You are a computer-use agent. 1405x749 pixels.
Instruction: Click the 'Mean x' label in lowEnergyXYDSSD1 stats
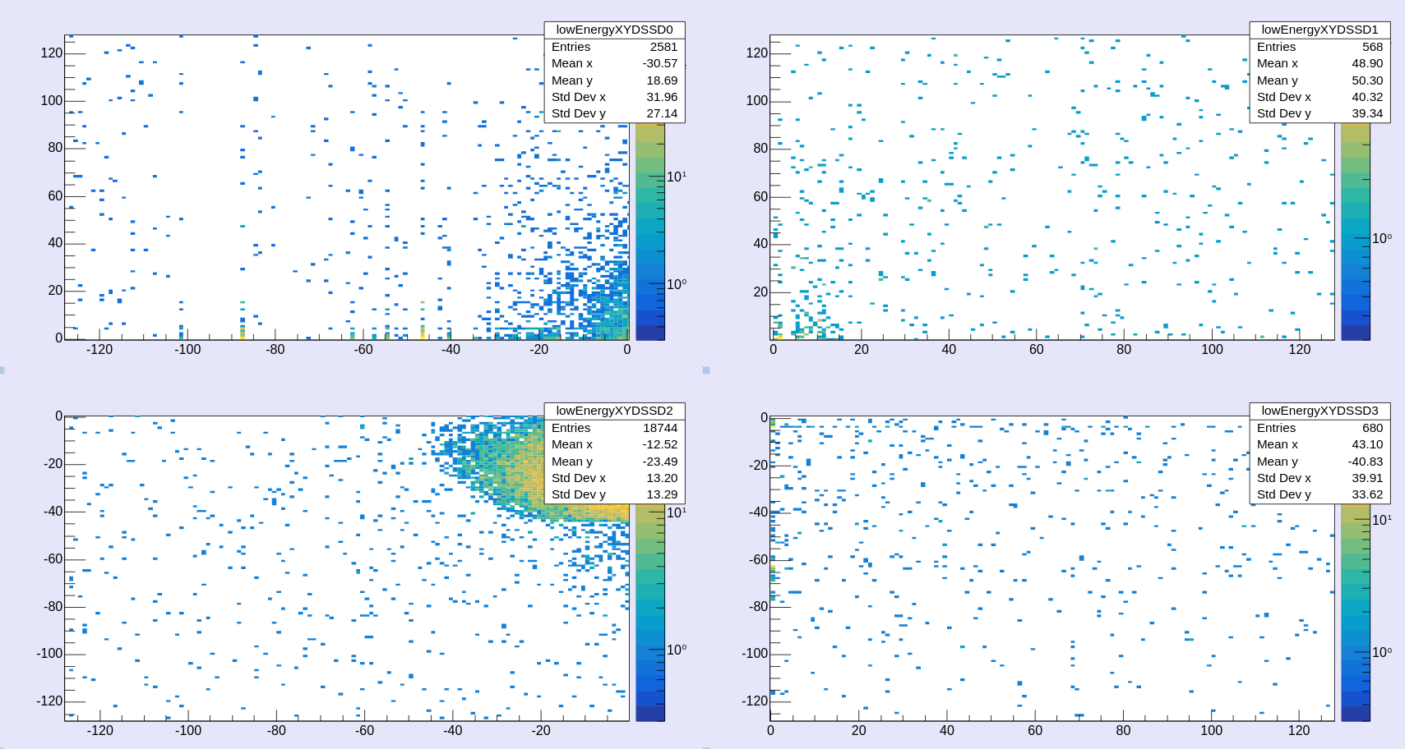tap(1278, 63)
